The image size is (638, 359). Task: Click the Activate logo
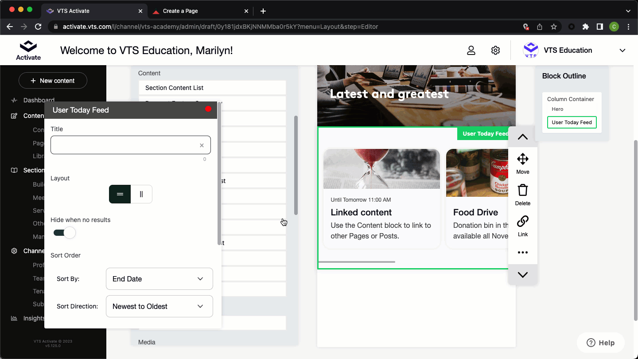[x=28, y=50]
